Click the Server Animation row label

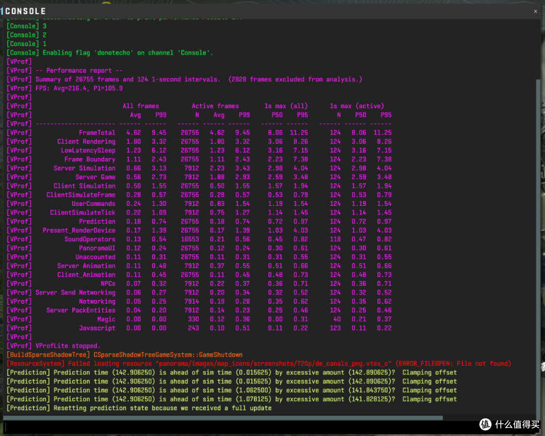click(86, 266)
